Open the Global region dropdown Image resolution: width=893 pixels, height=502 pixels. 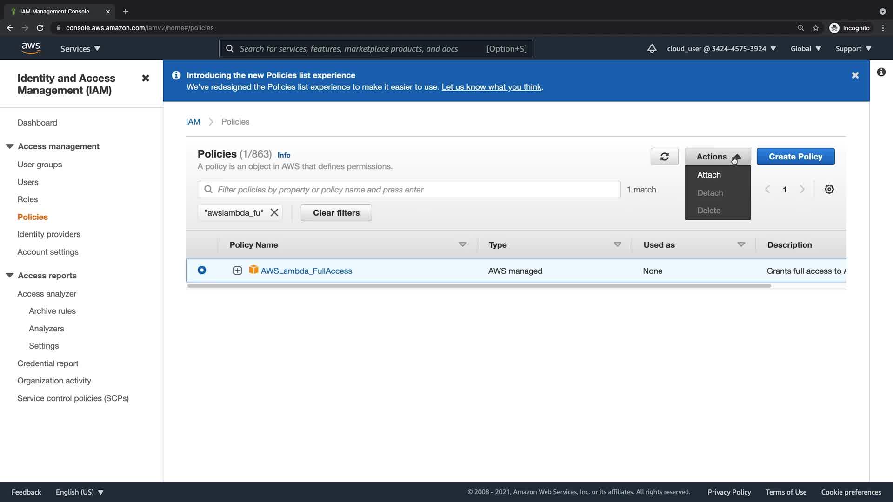[x=806, y=48]
